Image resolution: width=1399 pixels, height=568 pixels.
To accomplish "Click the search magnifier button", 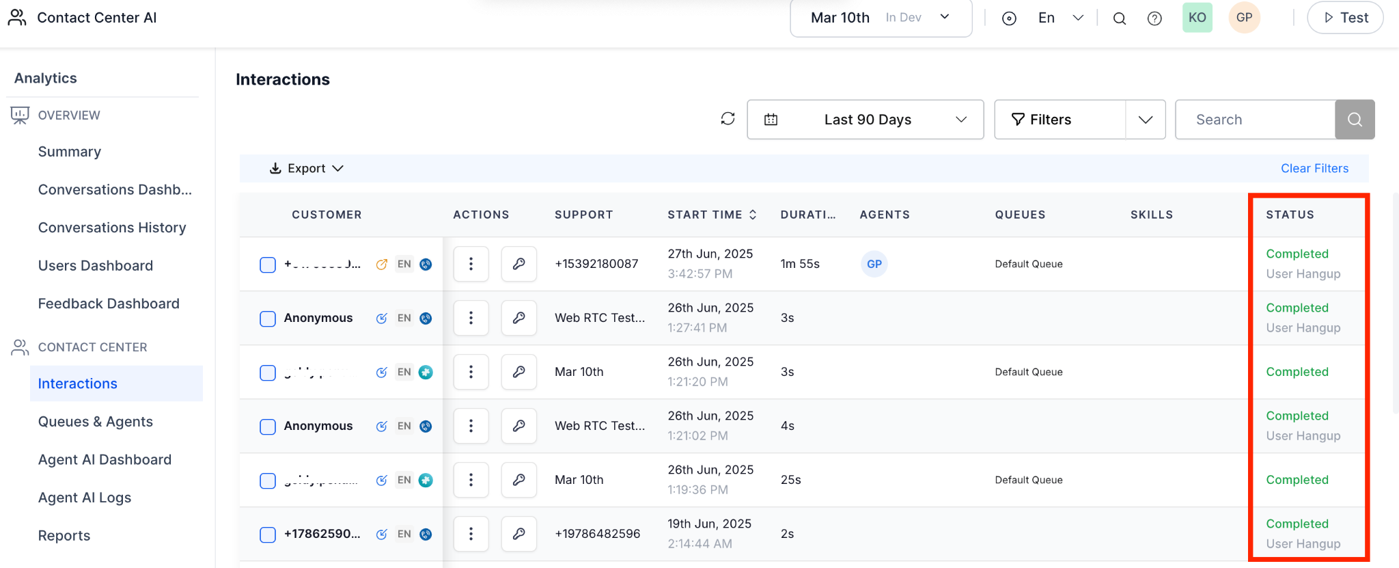I will click(x=1354, y=120).
